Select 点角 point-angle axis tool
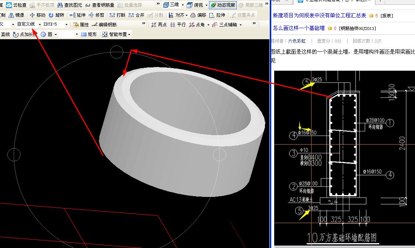 tap(197, 24)
